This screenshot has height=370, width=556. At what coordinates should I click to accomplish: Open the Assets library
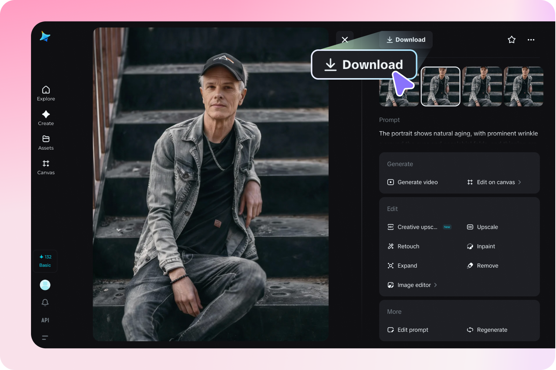pyautogui.click(x=46, y=142)
